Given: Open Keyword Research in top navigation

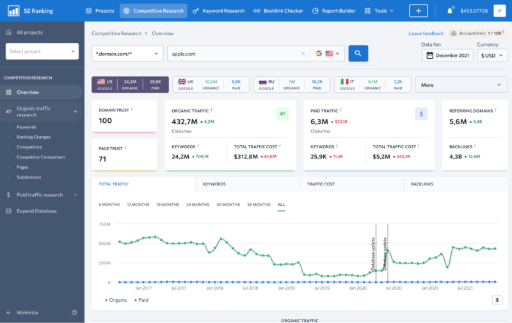Looking at the screenshot, I should click(219, 11).
